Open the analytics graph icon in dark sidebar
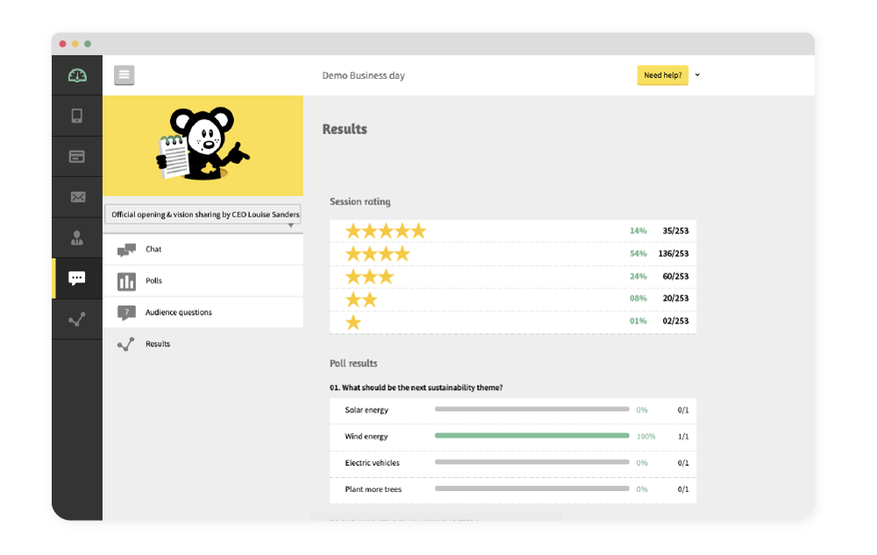Image resolution: width=877 pixels, height=555 pixels. [x=77, y=319]
